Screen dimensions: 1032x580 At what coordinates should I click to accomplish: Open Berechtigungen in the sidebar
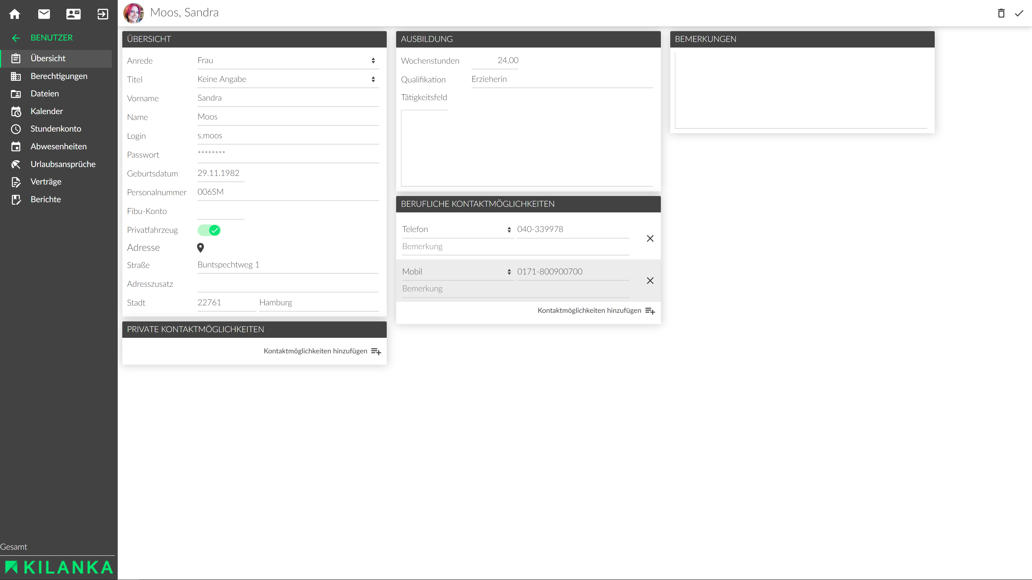click(59, 76)
